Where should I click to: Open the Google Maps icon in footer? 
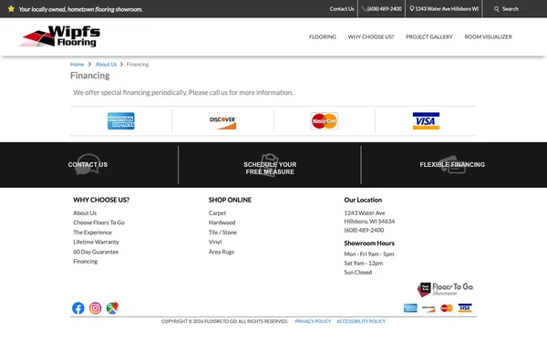112,308
